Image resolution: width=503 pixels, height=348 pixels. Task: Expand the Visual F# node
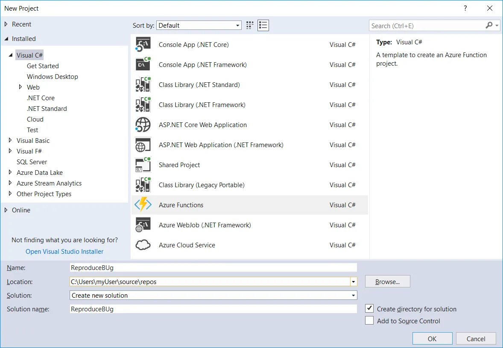[10, 151]
